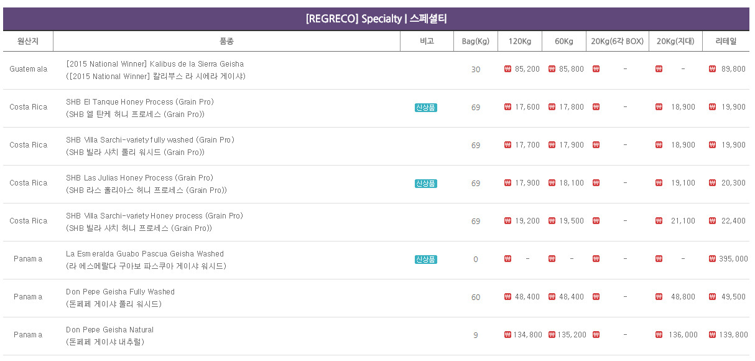The width and height of the screenshot is (755, 361).
Task: Click the 신상품 badge on El Tanque row
Action: pyautogui.click(x=426, y=108)
